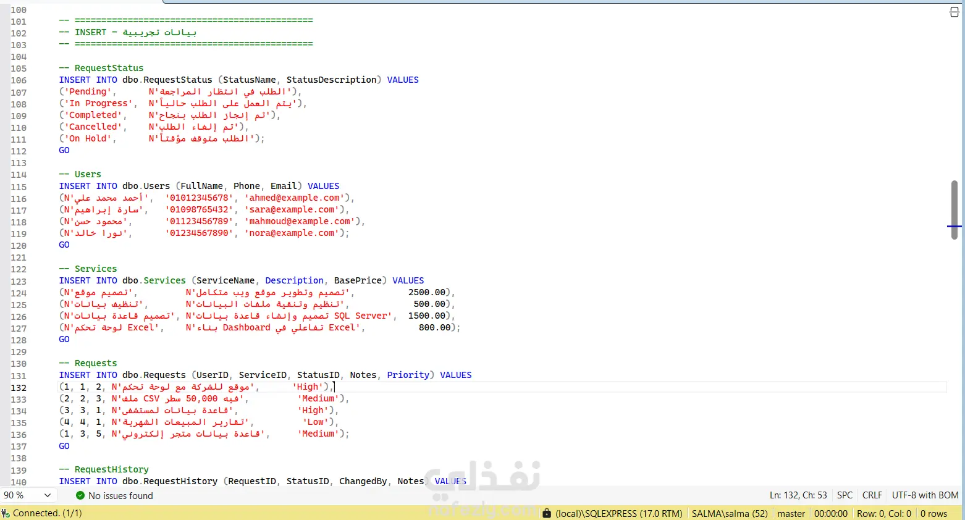Screen dimensions: 965x520
Task: Click the '0 rows' status entry
Action: (934, 514)
